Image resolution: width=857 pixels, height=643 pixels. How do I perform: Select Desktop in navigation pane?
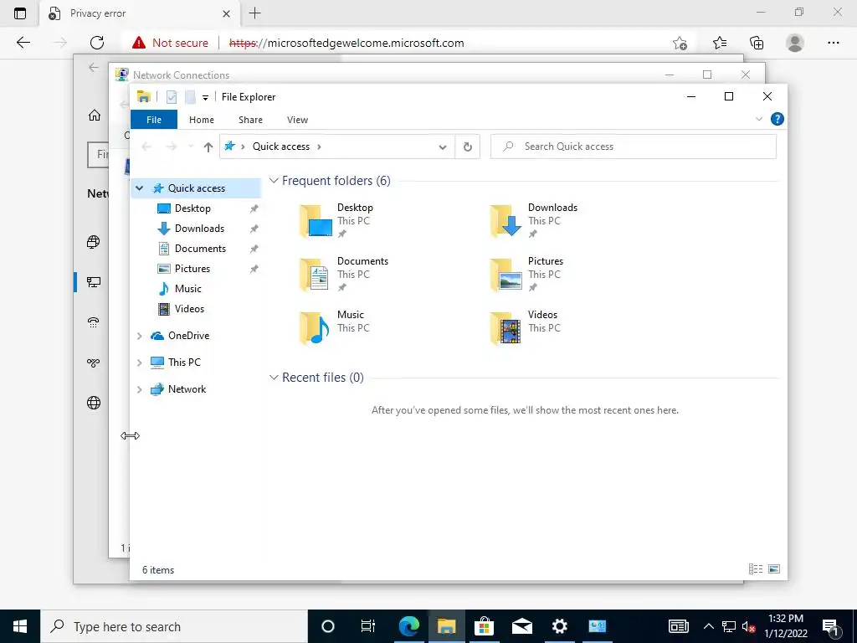[192, 208]
